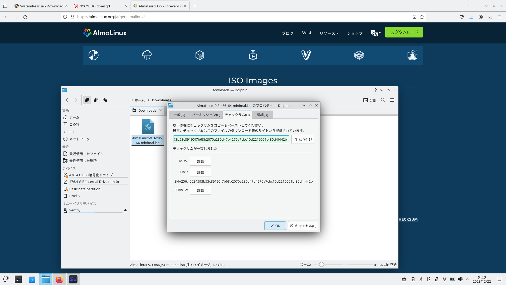Switch to the パーミッション(P) tab
This screenshot has width=506, height=285.
206,115
